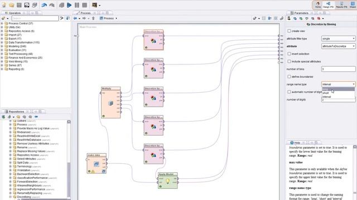
Task: Toggle the create view checkbox
Action: click(x=289, y=31)
